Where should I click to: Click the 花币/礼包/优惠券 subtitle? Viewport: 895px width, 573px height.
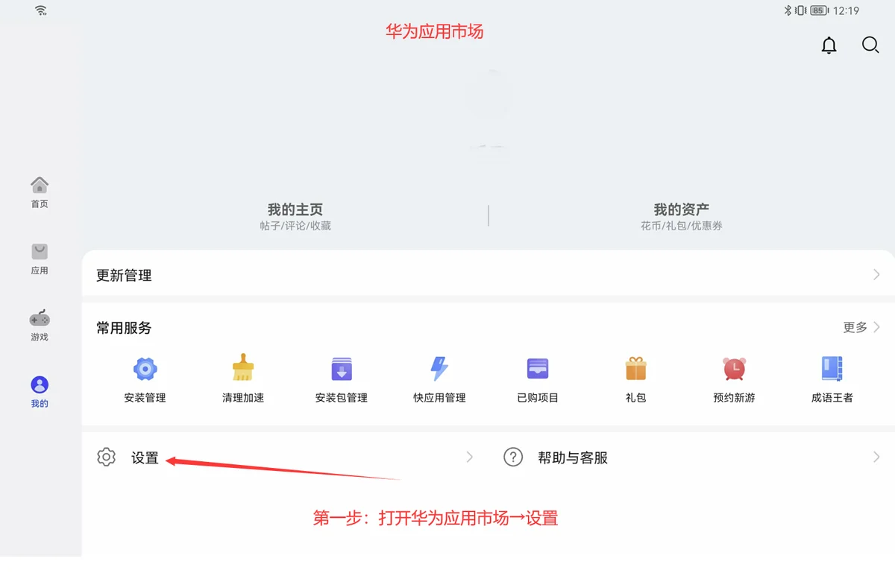[682, 226]
